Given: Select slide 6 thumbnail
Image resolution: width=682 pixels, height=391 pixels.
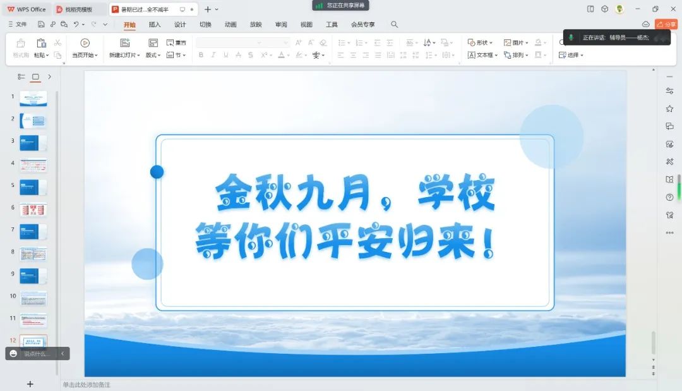Looking at the screenshot, I should pos(33,210).
